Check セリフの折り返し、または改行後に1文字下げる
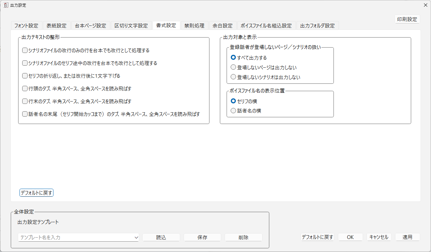Image resolution: width=431 pixels, height=252 pixels. pyautogui.click(x=25, y=76)
